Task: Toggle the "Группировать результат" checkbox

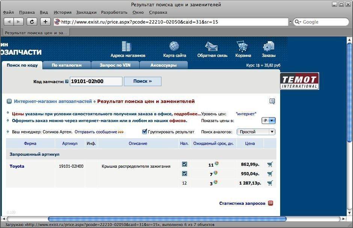Action: coord(145,132)
